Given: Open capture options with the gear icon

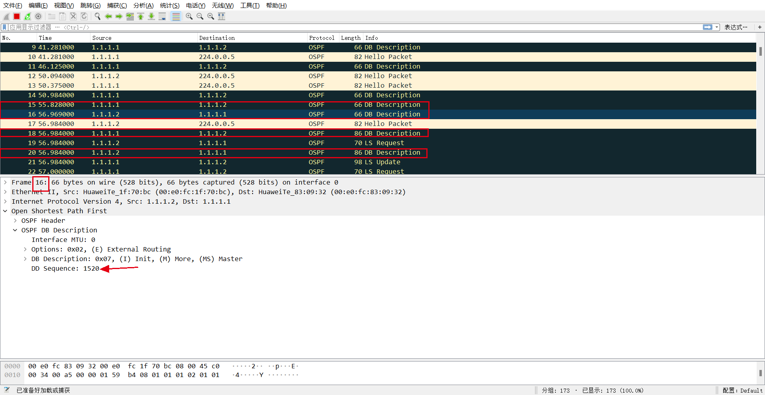Looking at the screenshot, I should 38,16.
